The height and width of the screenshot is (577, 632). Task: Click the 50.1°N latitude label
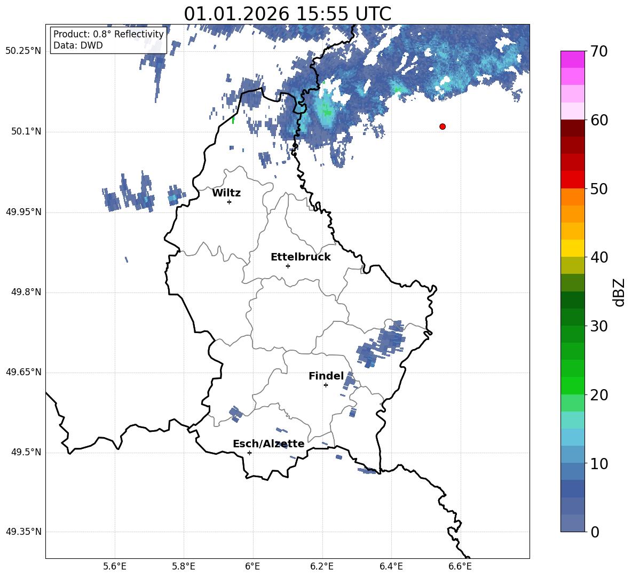pos(26,131)
